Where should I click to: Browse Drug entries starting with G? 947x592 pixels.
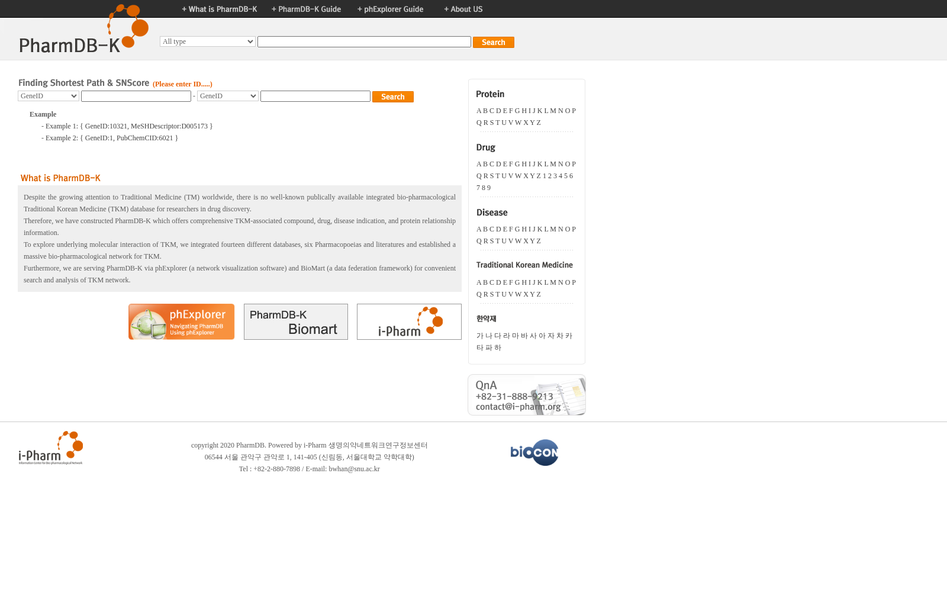517,164
